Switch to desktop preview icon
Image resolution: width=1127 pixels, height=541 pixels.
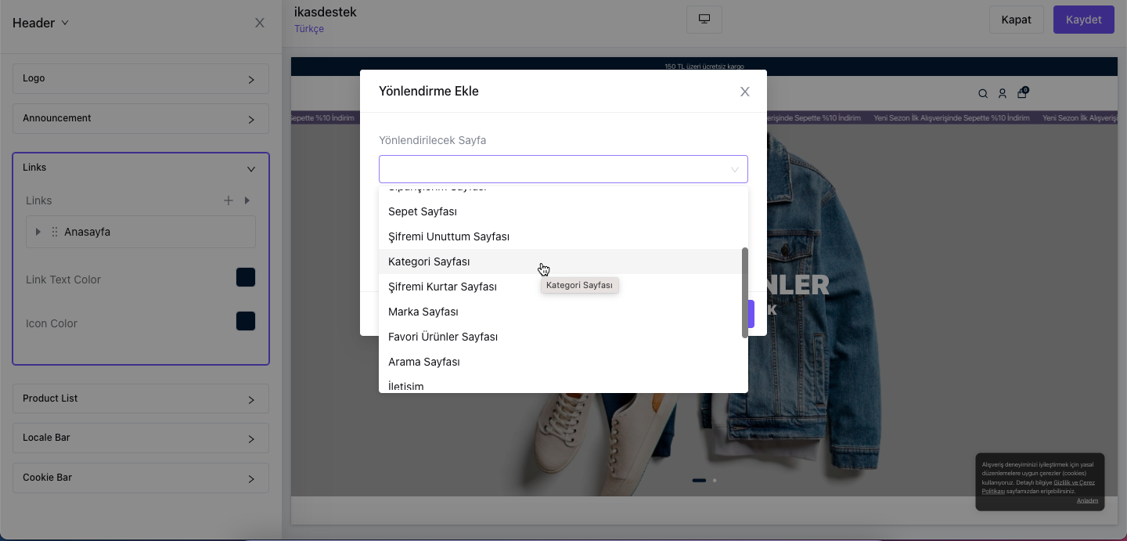point(704,20)
